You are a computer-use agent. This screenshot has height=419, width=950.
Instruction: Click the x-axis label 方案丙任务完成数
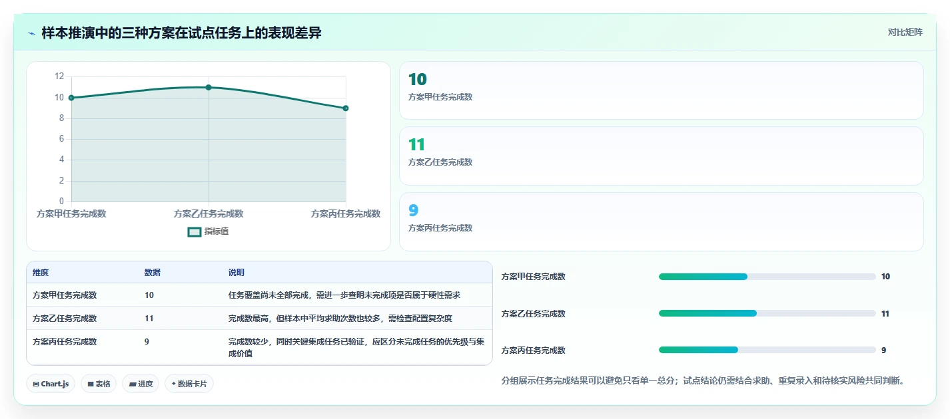tap(346, 213)
